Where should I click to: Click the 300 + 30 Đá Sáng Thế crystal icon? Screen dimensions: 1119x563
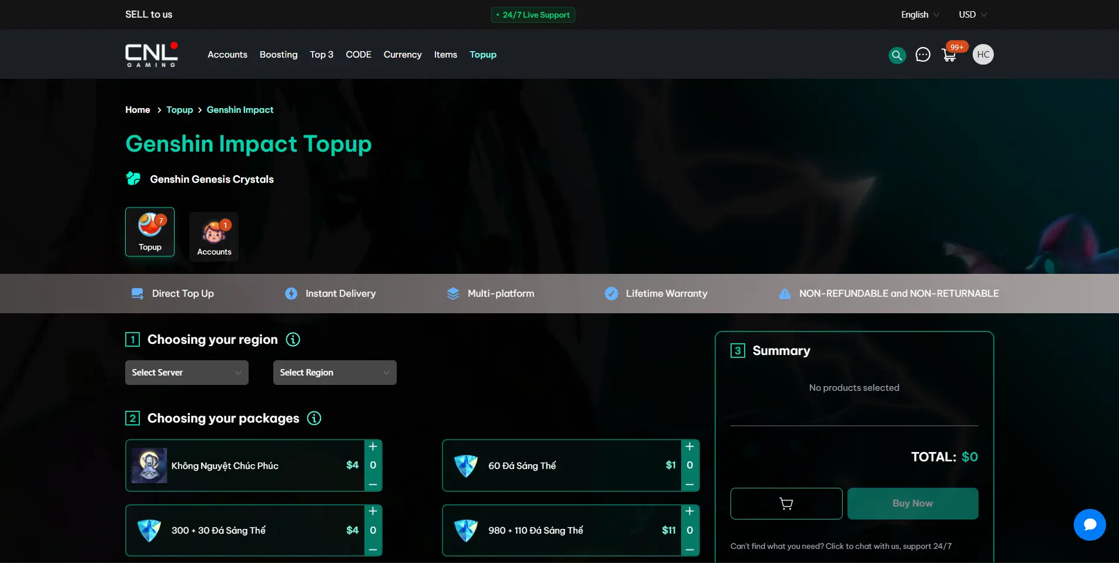[x=149, y=531]
